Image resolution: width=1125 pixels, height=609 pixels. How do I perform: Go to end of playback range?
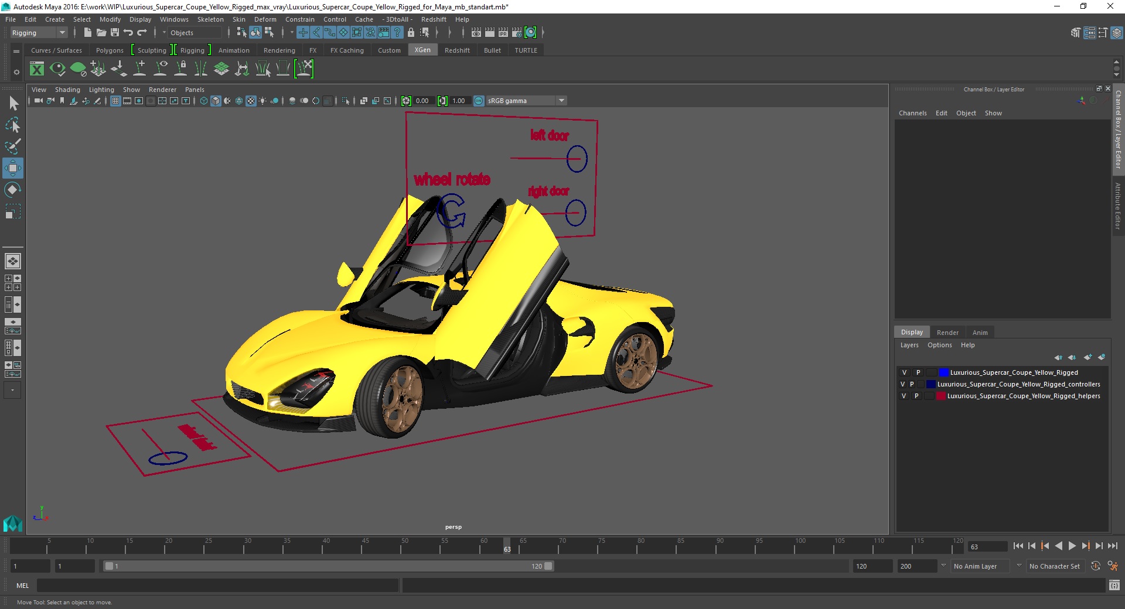pos(1112,546)
